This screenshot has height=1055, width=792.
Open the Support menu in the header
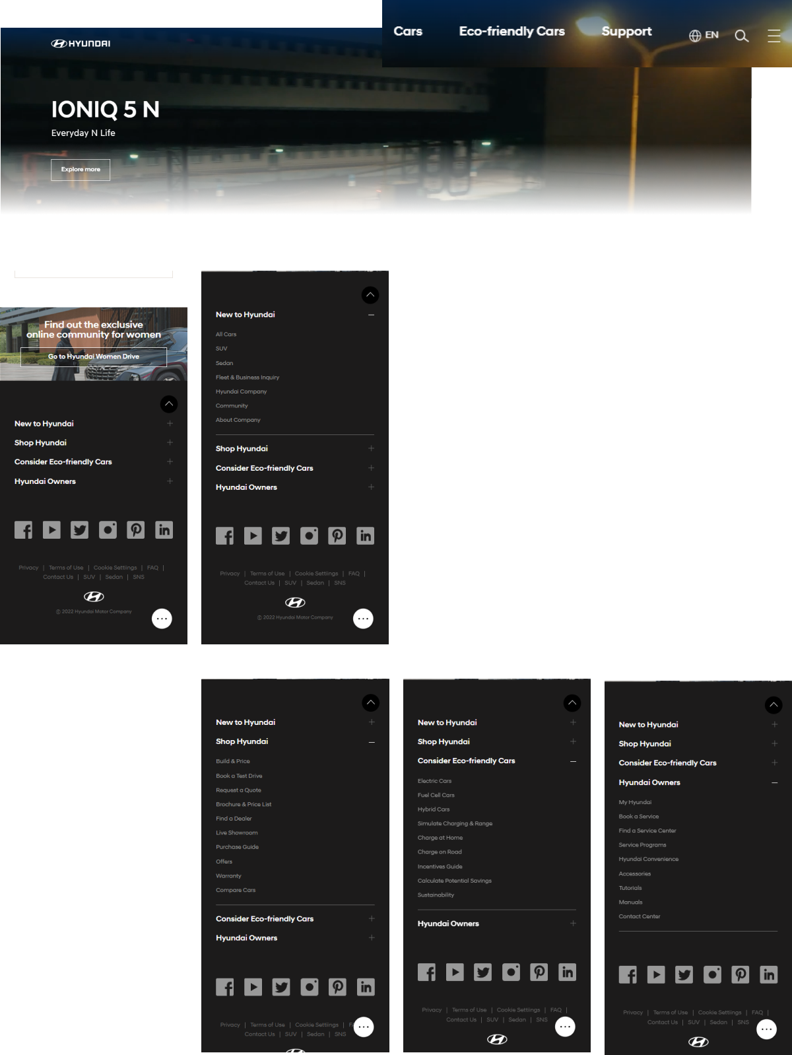pyautogui.click(x=626, y=31)
